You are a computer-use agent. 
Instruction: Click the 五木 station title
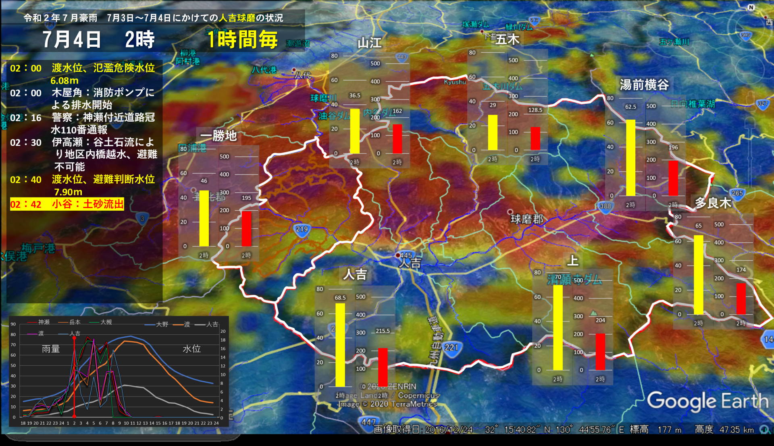pos(508,39)
